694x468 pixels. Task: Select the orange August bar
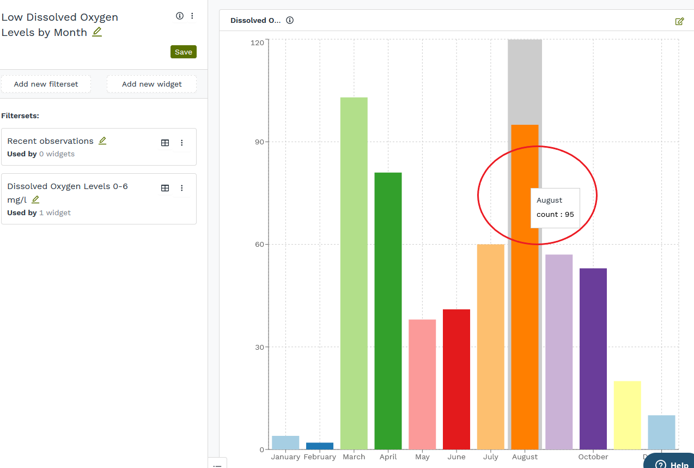tap(525, 327)
